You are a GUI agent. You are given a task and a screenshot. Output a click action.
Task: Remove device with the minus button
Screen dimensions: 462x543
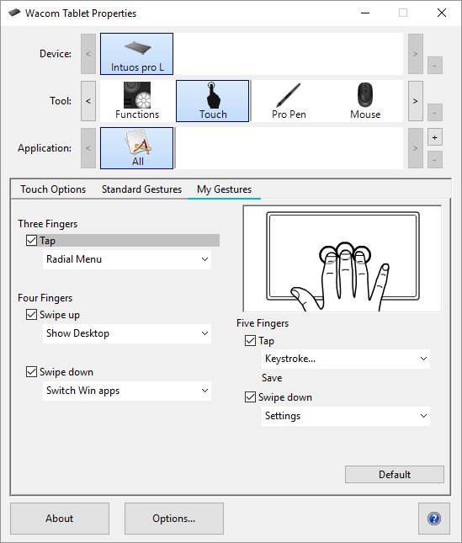click(435, 66)
